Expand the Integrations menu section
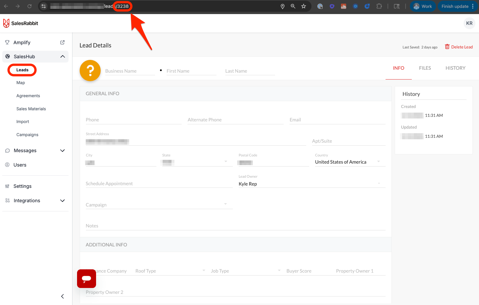 [63, 201]
